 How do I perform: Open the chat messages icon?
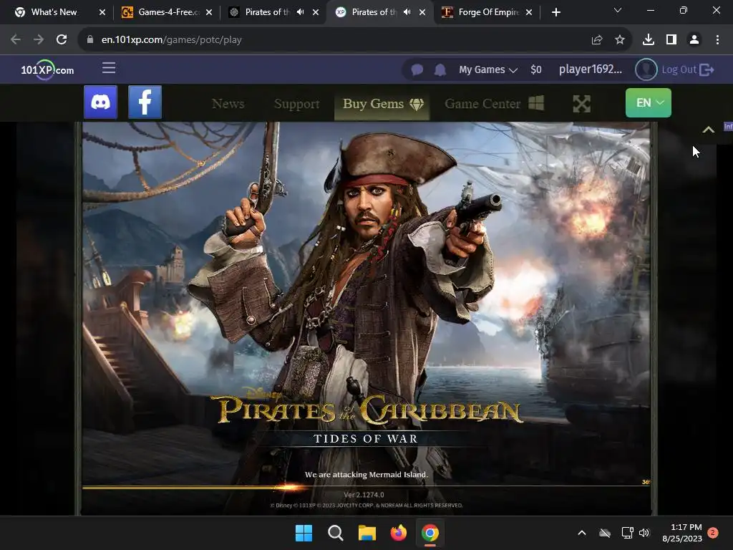pyautogui.click(x=417, y=70)
